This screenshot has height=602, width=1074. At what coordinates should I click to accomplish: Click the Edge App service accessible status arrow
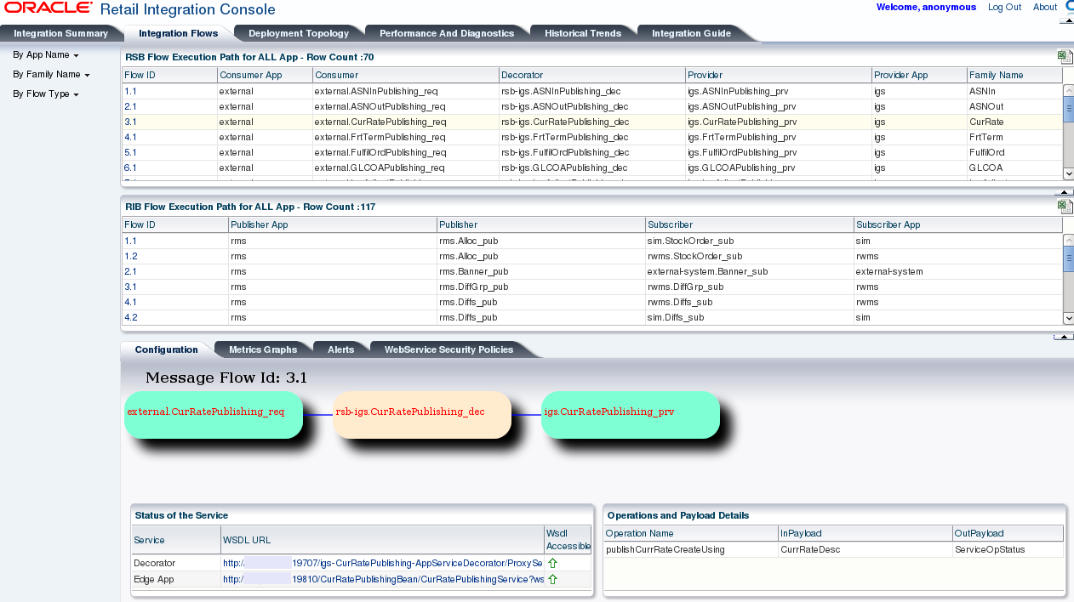click(x=552, y=579)
